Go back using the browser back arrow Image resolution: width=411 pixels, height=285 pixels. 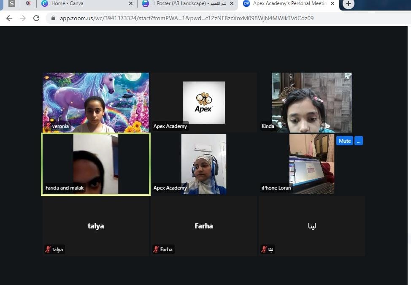click(x=9, y=18)
